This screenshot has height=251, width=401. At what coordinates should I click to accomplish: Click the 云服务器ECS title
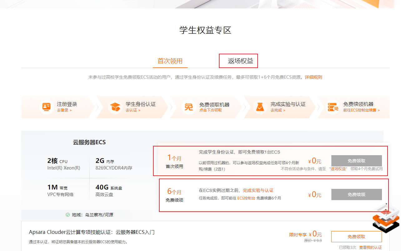(89, 142)
